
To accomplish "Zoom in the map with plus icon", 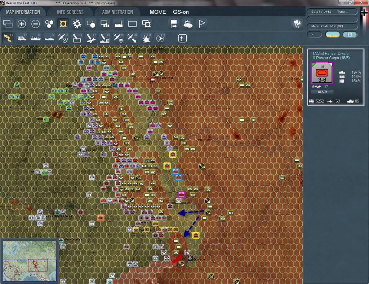I will (22, 24).
